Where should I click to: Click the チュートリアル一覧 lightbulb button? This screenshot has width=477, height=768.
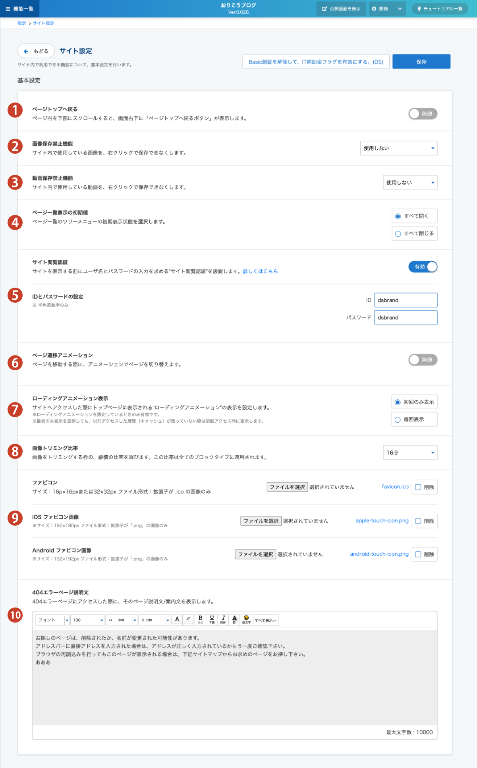click(440, 9)
